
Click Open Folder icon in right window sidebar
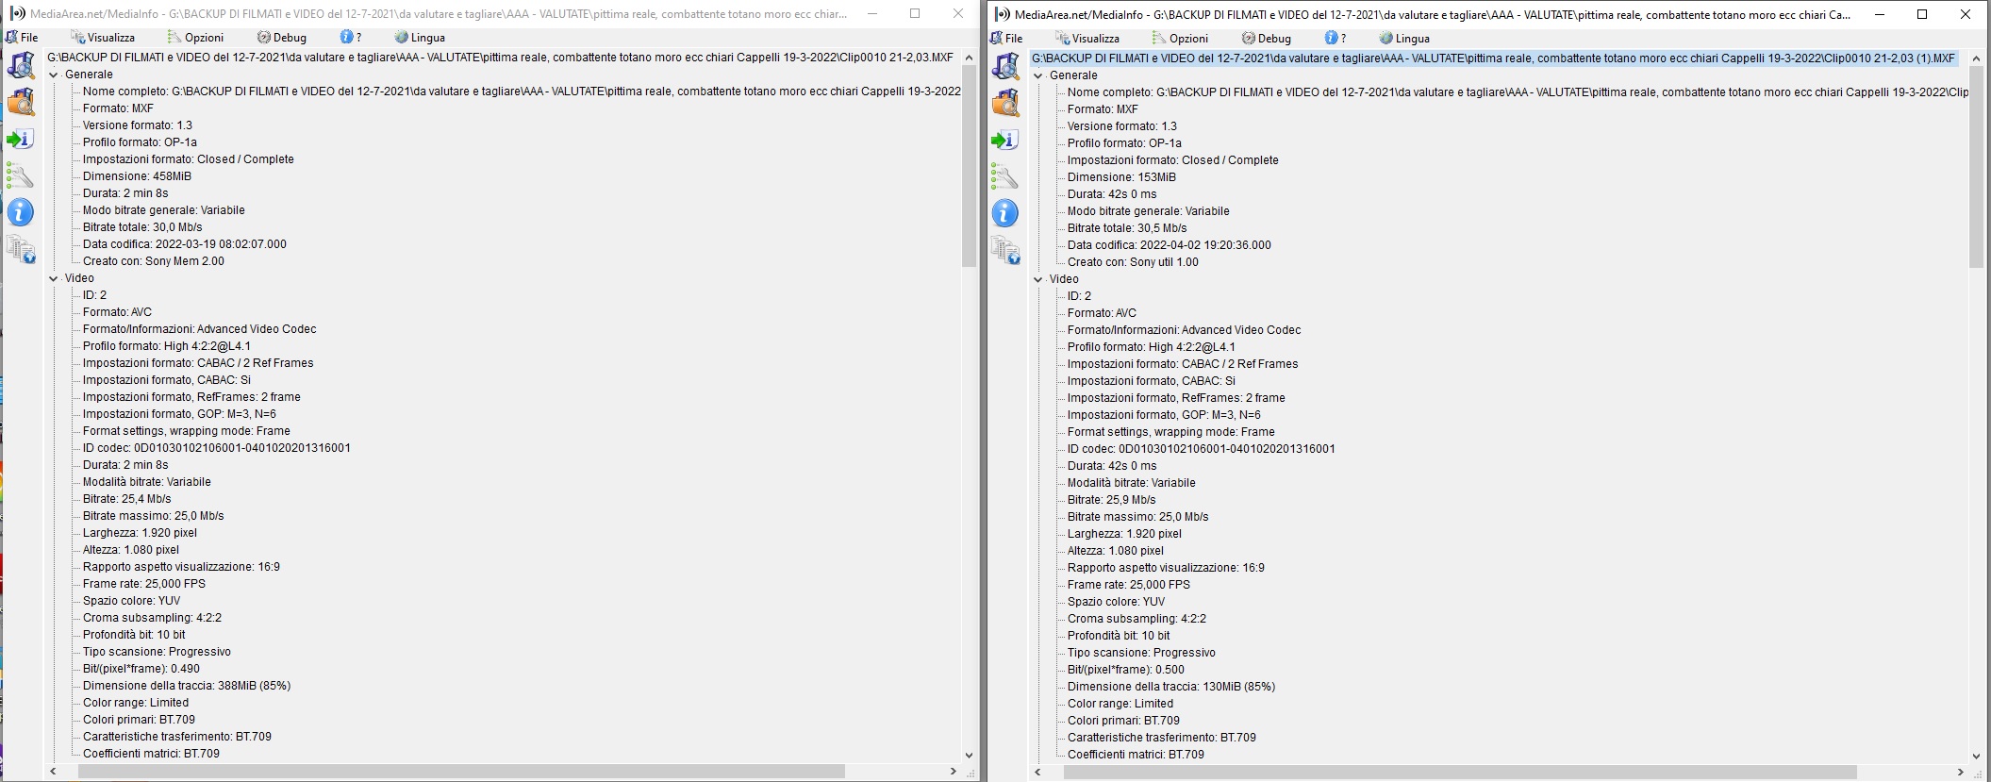click(1005, 103)
